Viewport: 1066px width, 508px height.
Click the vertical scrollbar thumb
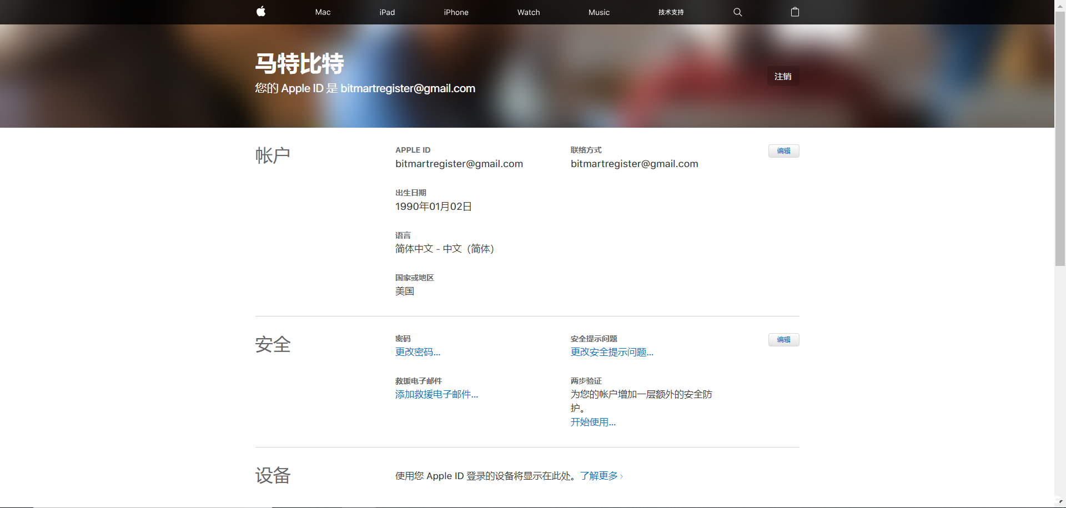click(x=1060, y=139)
